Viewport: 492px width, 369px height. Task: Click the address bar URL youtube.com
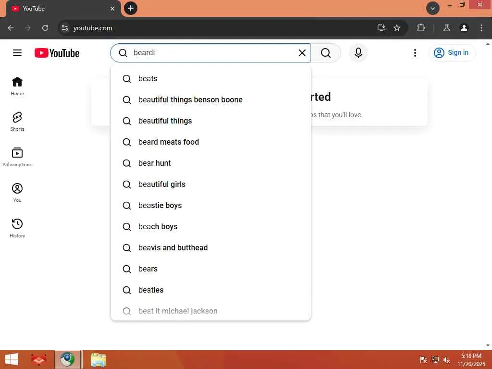[x=93, y=28]
